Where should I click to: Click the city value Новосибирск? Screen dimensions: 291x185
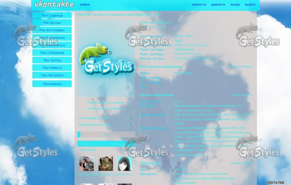(x=184, y=73)
